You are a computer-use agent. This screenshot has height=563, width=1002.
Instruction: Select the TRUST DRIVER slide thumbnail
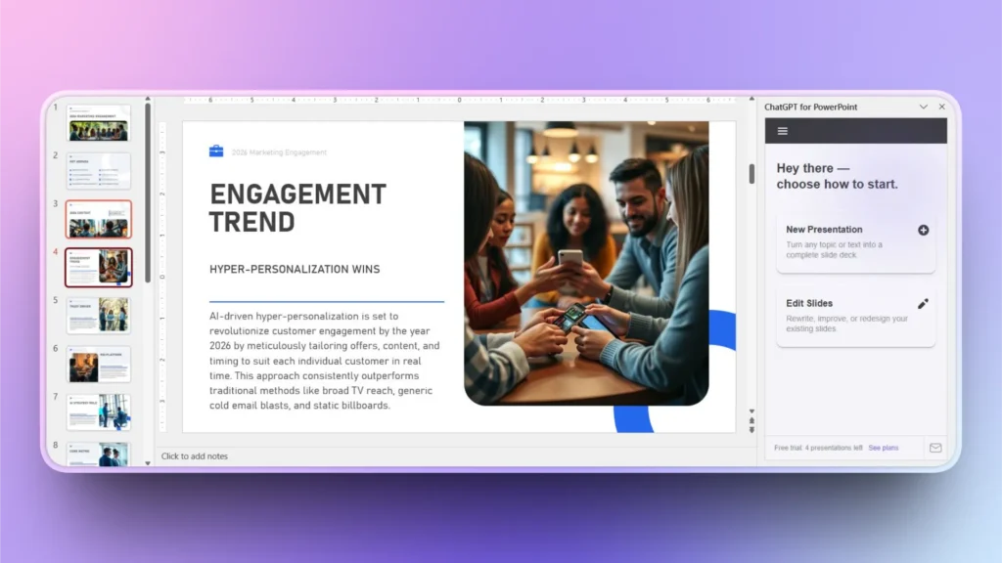click(x=98, y=315)
